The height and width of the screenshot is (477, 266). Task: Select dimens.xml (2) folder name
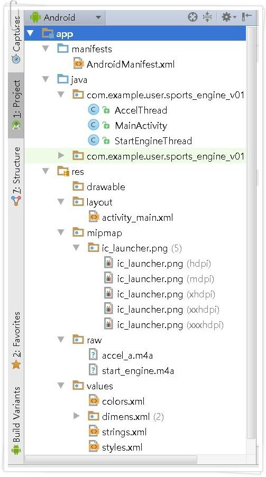tap(133, 416)
